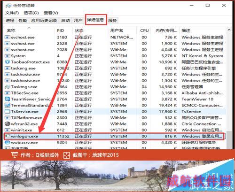Screen dimensions: 235x192
Task: Select the wininit.exe process row
Action: 114,130
